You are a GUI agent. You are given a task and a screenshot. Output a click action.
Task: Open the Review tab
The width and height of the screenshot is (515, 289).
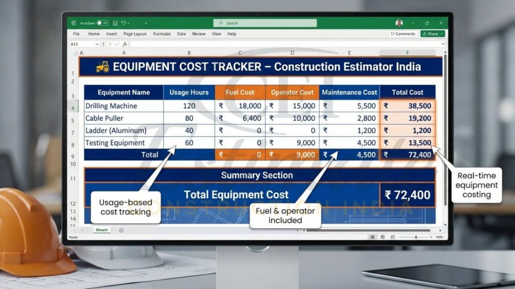199,34
